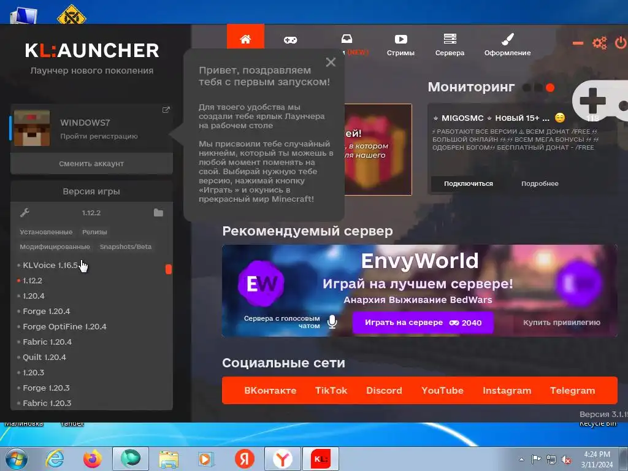Select KLVoice 1.16.5 version

pyautogui.click(x=50, y=265)
